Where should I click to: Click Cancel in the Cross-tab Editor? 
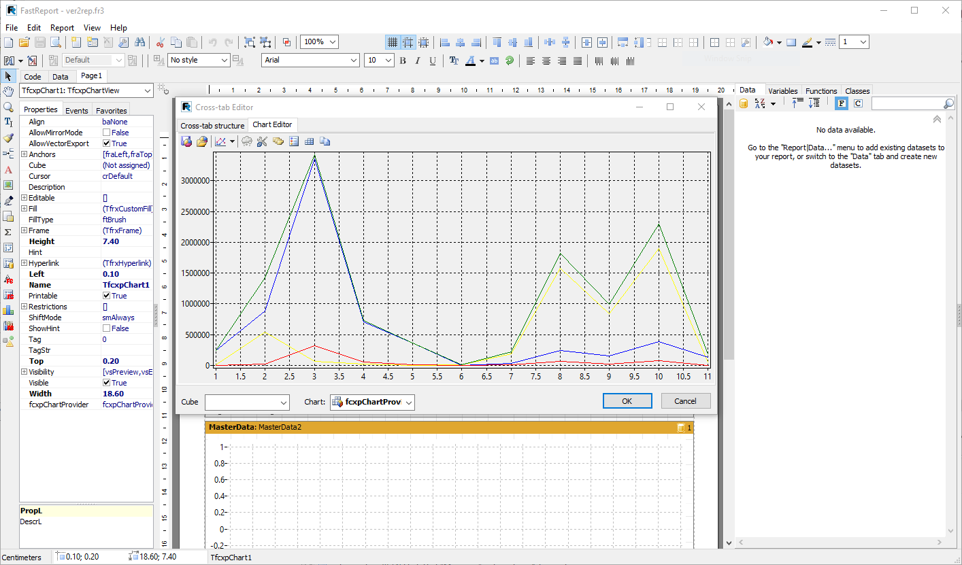click(x=685, y=401)
